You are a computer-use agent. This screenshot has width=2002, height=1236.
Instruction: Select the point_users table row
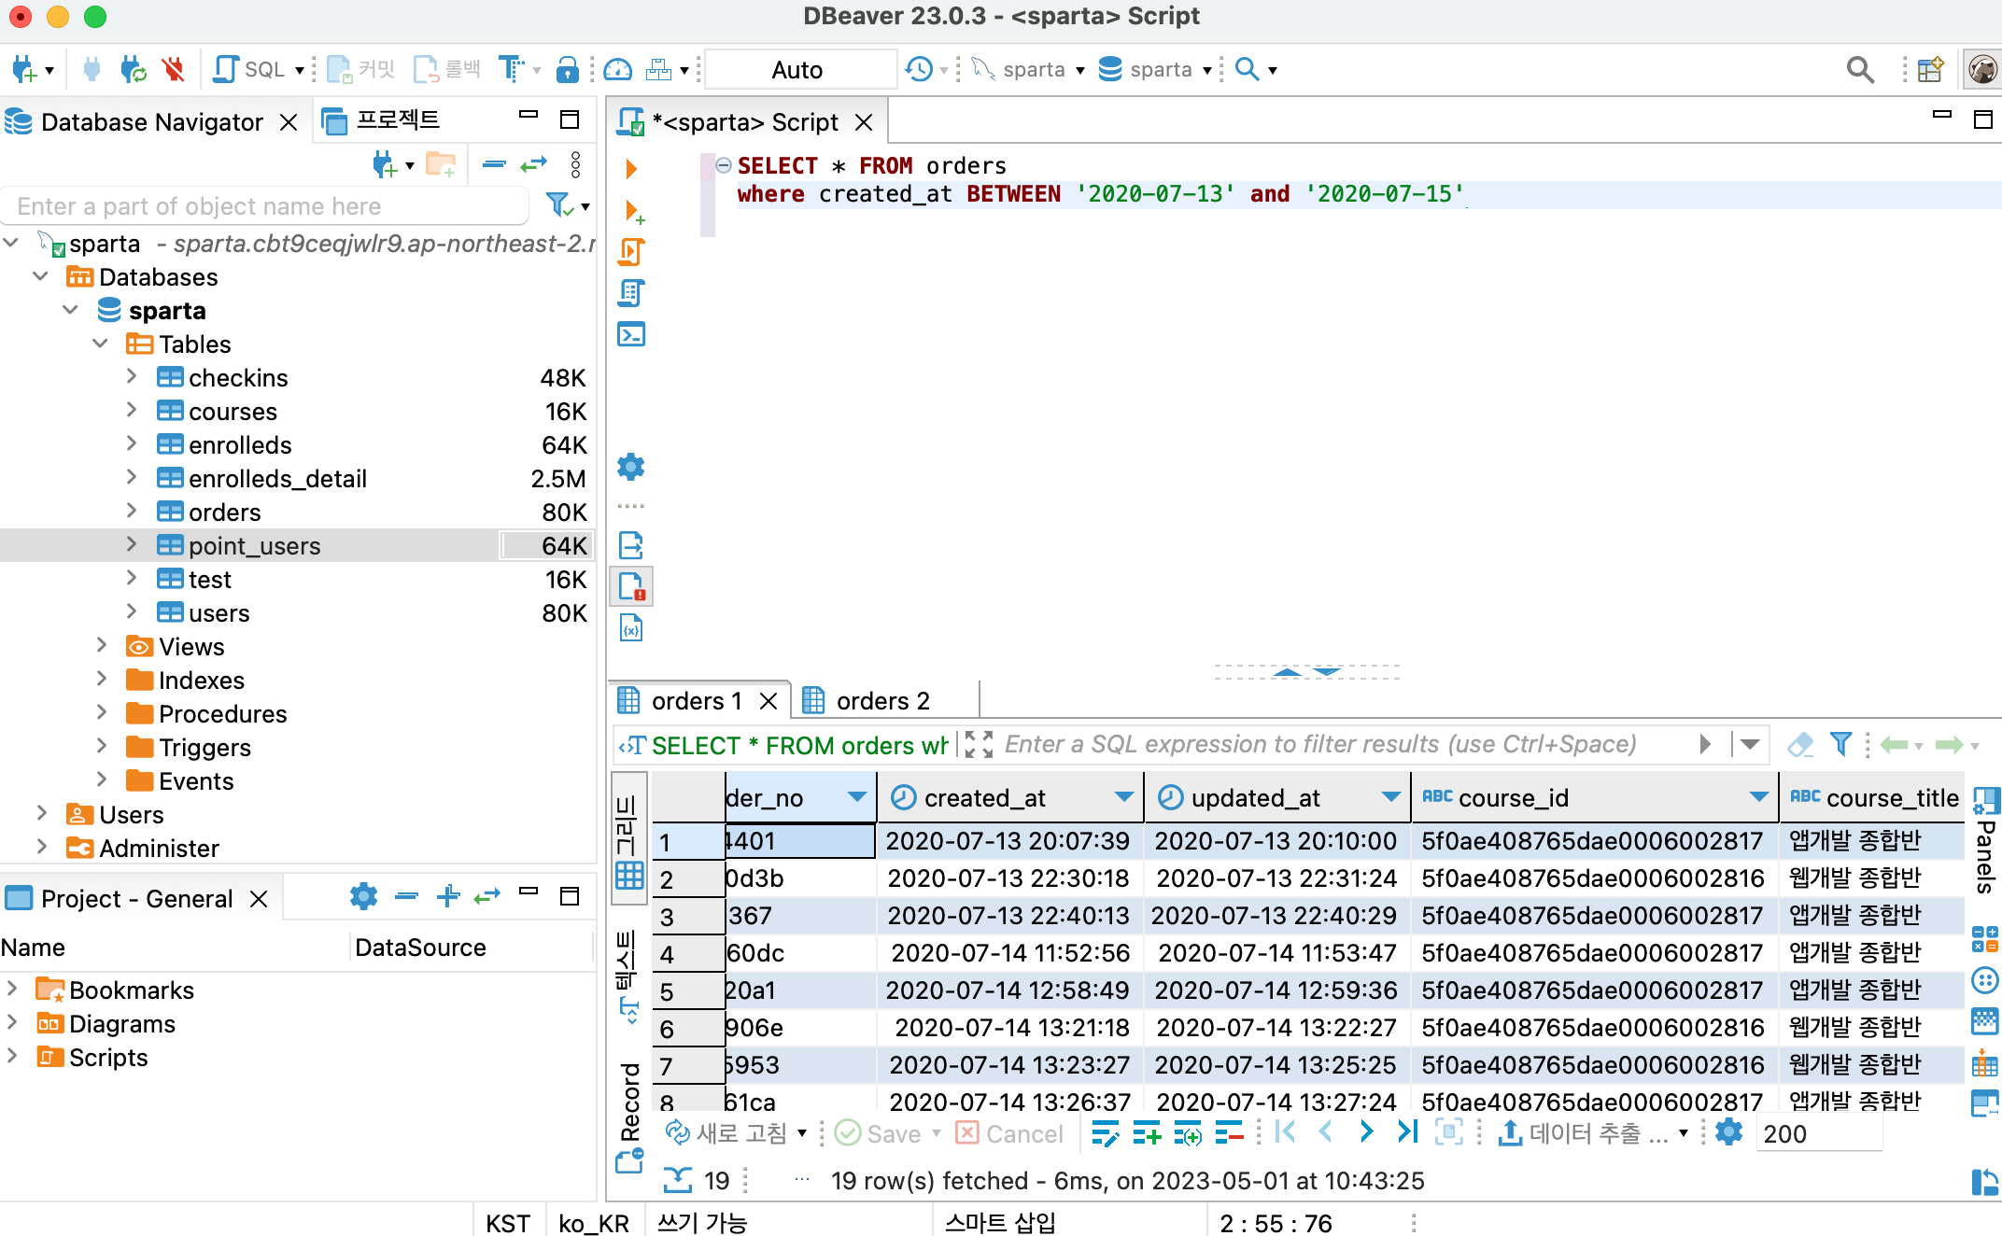(x=298, y=545)
